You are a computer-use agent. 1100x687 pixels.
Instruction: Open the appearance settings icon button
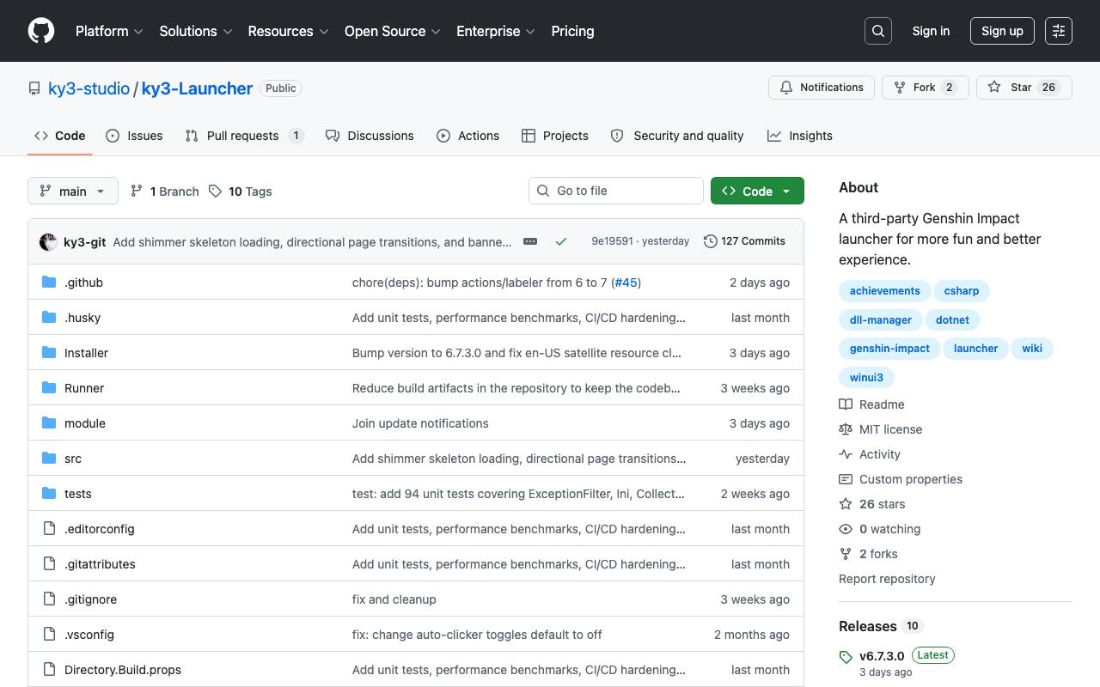(1059, 31)
